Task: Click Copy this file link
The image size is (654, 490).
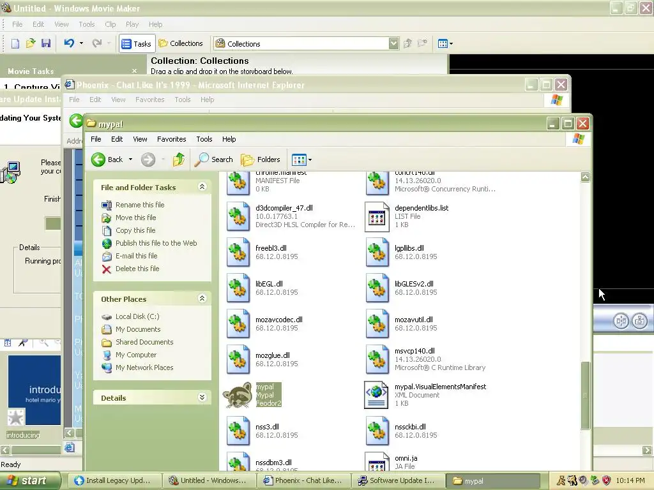Action: [135, 230]
